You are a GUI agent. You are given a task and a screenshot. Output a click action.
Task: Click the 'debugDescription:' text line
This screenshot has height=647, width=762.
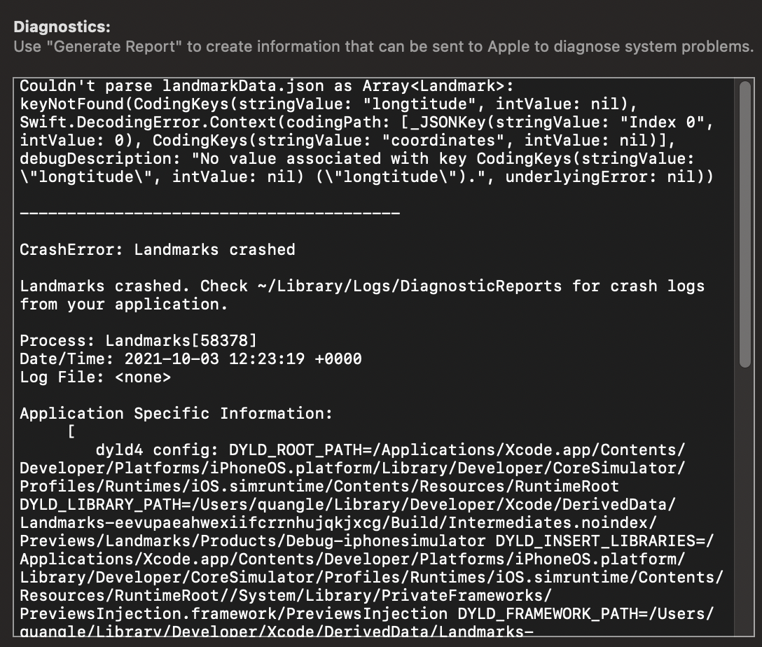[x=357, y=159]
